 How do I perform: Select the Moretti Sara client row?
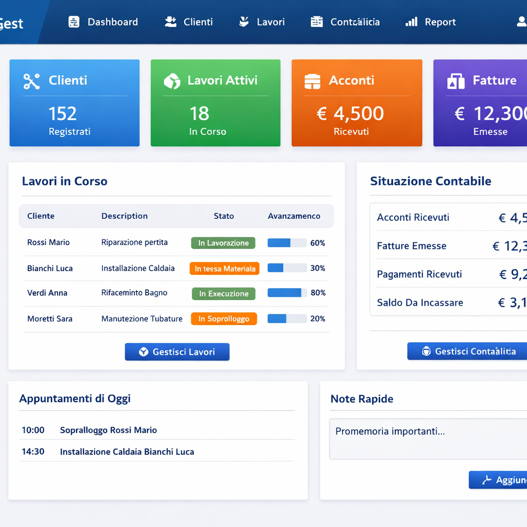[50, 319]
